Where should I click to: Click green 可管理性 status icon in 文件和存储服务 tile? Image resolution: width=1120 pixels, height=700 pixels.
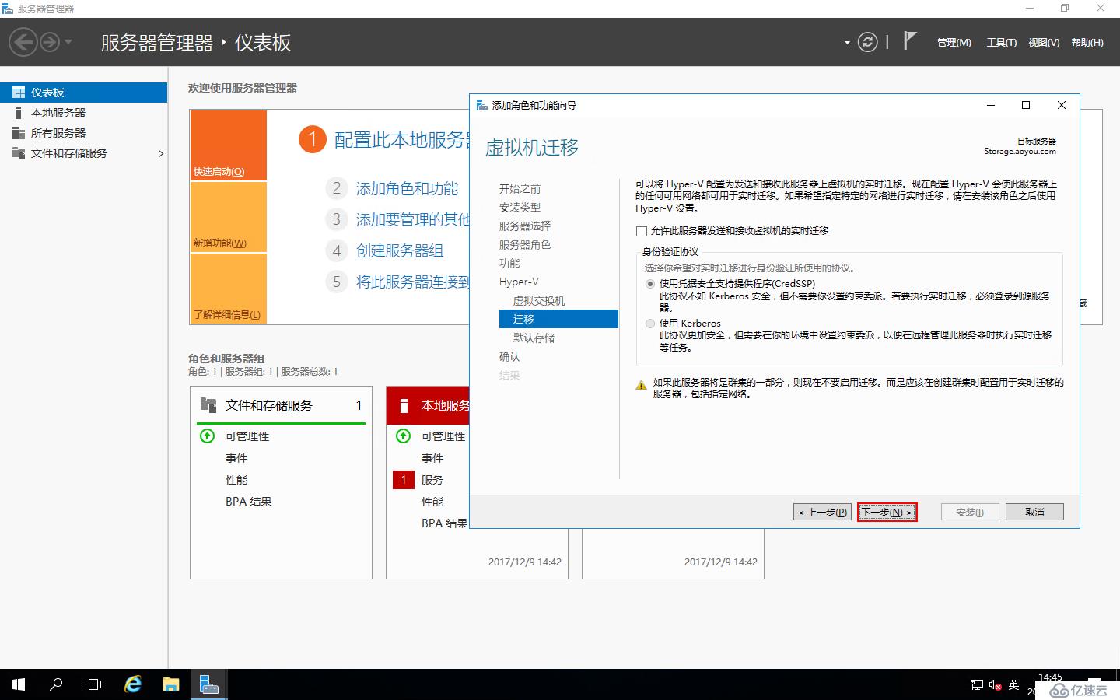[x=208, y=436]
